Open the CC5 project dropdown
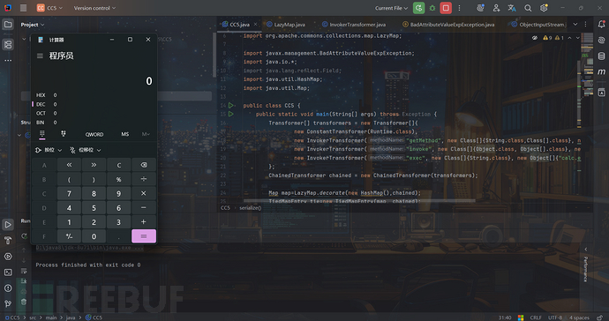This screenshot has height=321, width=609. click(49, 8)
